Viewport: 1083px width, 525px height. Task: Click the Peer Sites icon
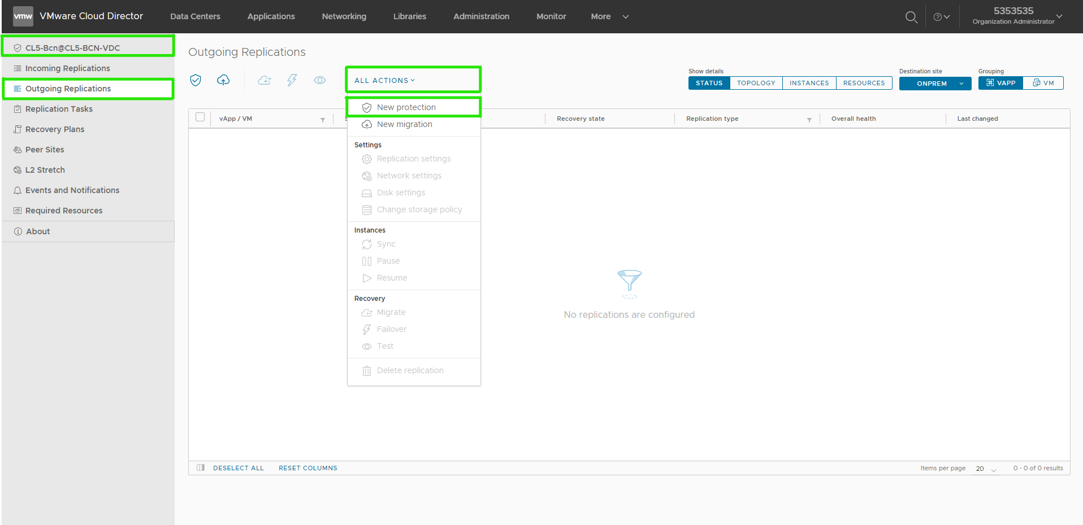coord(18,150)
